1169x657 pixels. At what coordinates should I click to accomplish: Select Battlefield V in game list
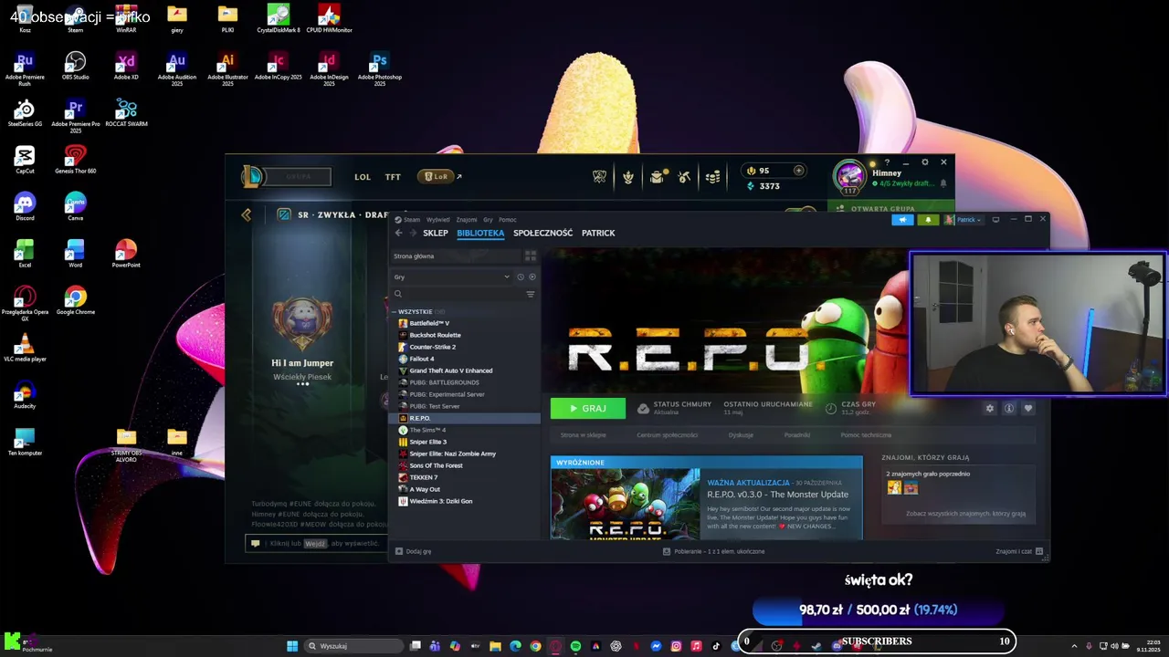click(x=429, y=323)
